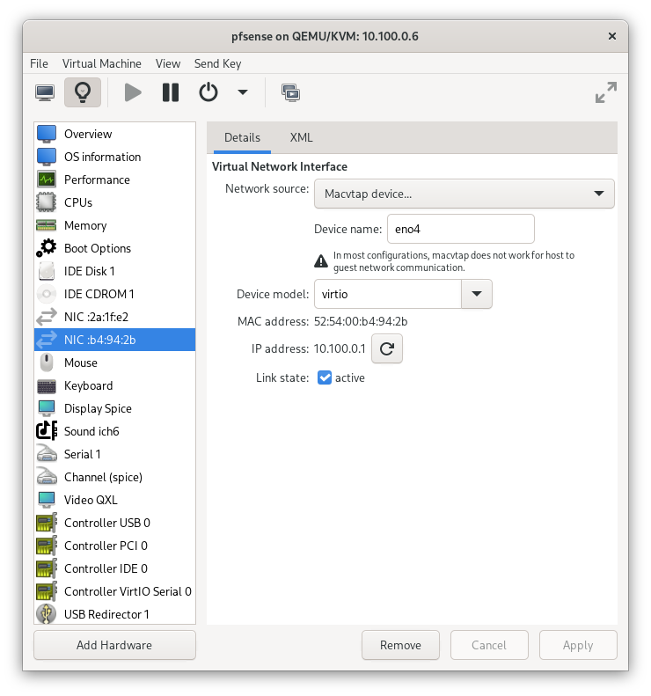Close the pfsense window
Viewport: 651px width, 696px height.
pyautogui.click(x=612, y=36)
